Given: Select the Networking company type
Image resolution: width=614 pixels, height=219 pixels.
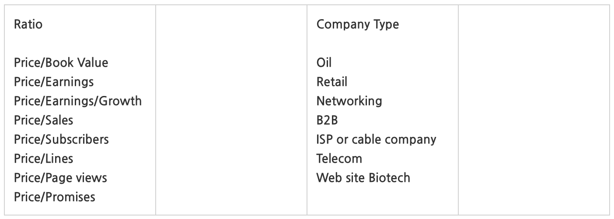Looking at the screenshot, I should coord(349,101).
